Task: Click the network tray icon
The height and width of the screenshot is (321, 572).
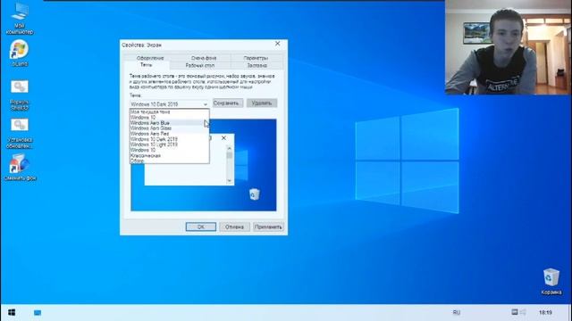Action: (x=515, y=312)
